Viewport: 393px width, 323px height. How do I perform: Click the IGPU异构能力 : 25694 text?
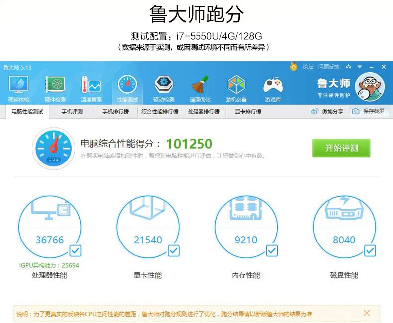tap(49, 265)
